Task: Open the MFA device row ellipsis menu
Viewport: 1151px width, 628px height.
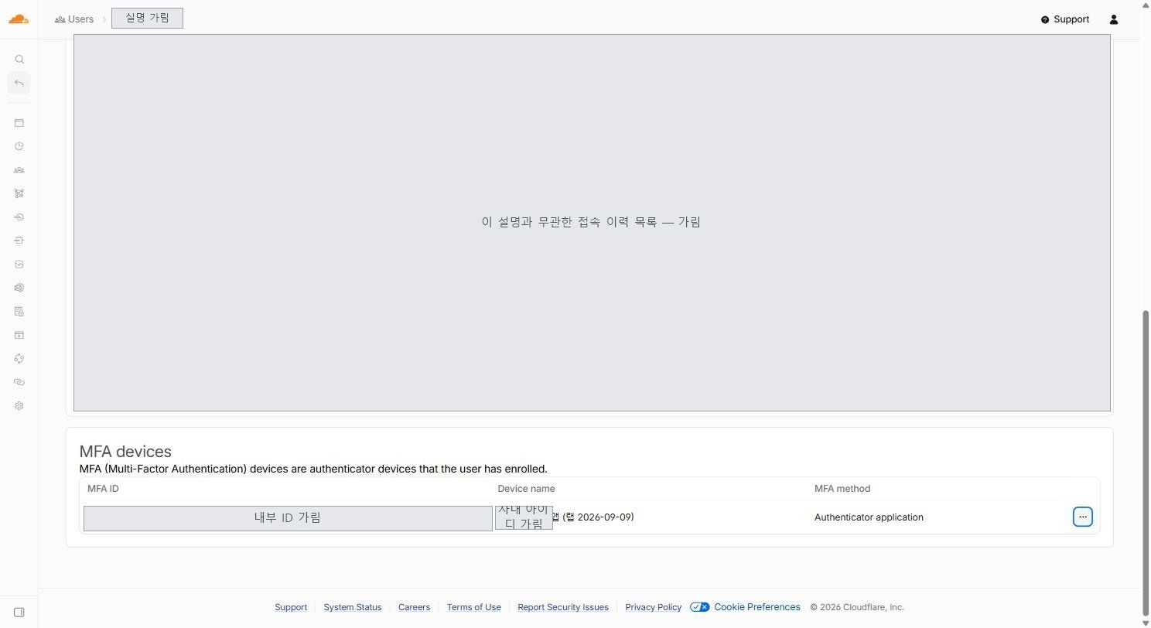Action: point(1082,517)
